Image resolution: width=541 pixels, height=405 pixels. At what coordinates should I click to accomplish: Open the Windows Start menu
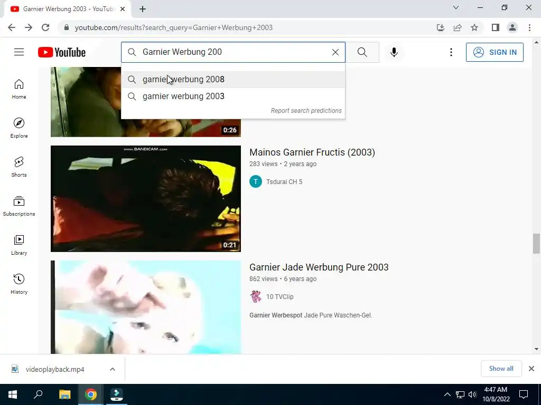coord(13,394)
